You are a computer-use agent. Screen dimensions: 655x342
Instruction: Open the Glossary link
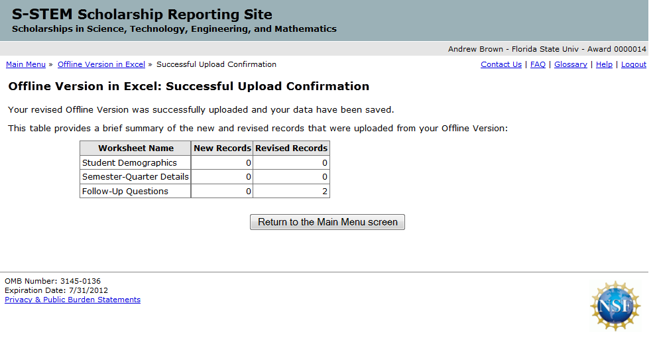click(x=570, y=64)
